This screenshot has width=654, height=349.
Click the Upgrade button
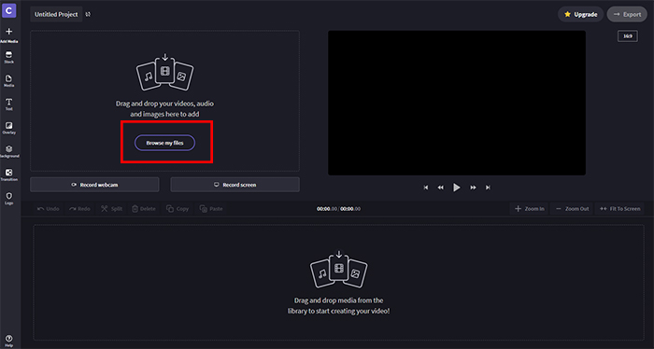click(580, 14)
